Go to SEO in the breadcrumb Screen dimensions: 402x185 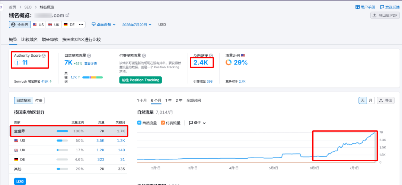[x=28, y=7]
